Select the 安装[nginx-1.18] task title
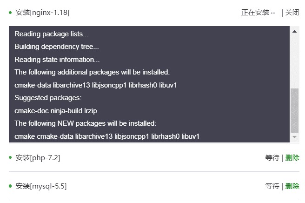The width and height of the screenshot is (305, 203). [42, 13]
